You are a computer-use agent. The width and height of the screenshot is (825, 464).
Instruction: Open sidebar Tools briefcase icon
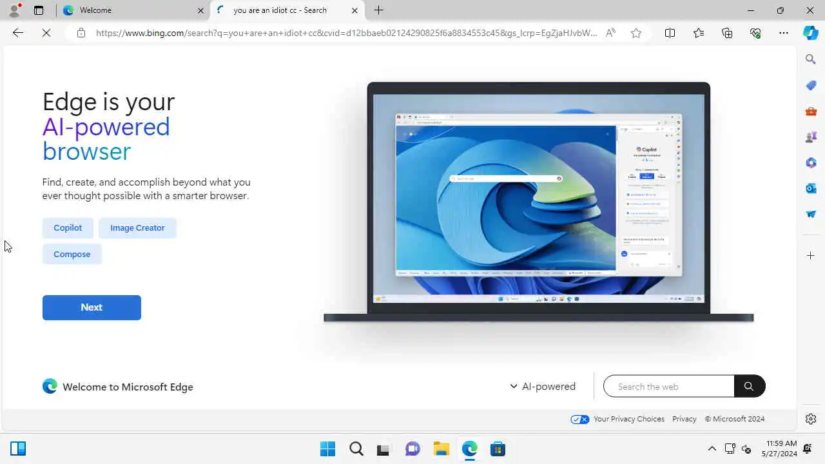point(811,111)
